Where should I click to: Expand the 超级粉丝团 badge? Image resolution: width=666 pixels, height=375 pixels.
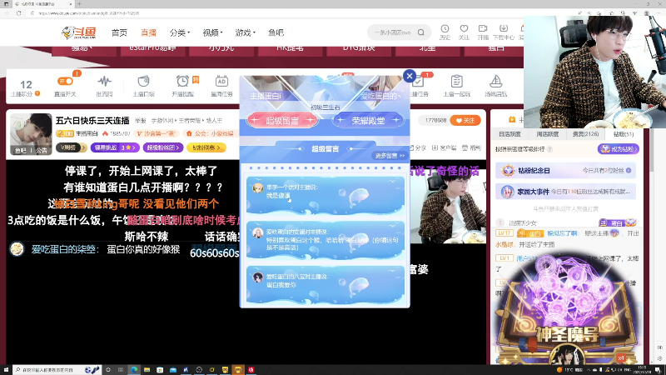pos(163,147)
